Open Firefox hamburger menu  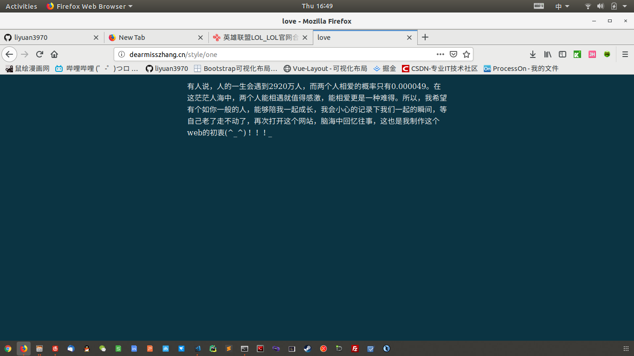pos(625,54)
